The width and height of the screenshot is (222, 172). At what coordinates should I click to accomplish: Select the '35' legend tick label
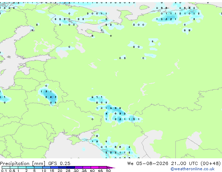tap(84, 171)
